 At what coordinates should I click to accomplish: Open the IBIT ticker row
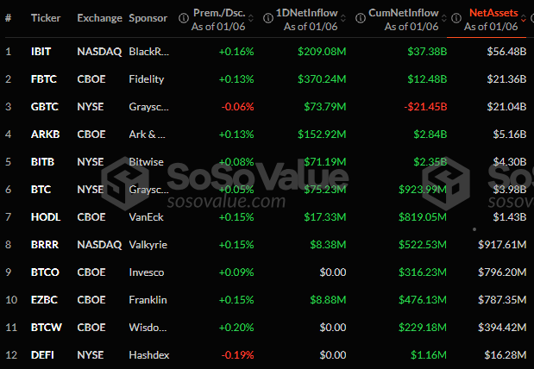click(x=41, y=51)
